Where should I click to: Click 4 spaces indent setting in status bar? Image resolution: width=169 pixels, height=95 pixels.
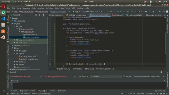pyautogui.click(x=140, y=94)
